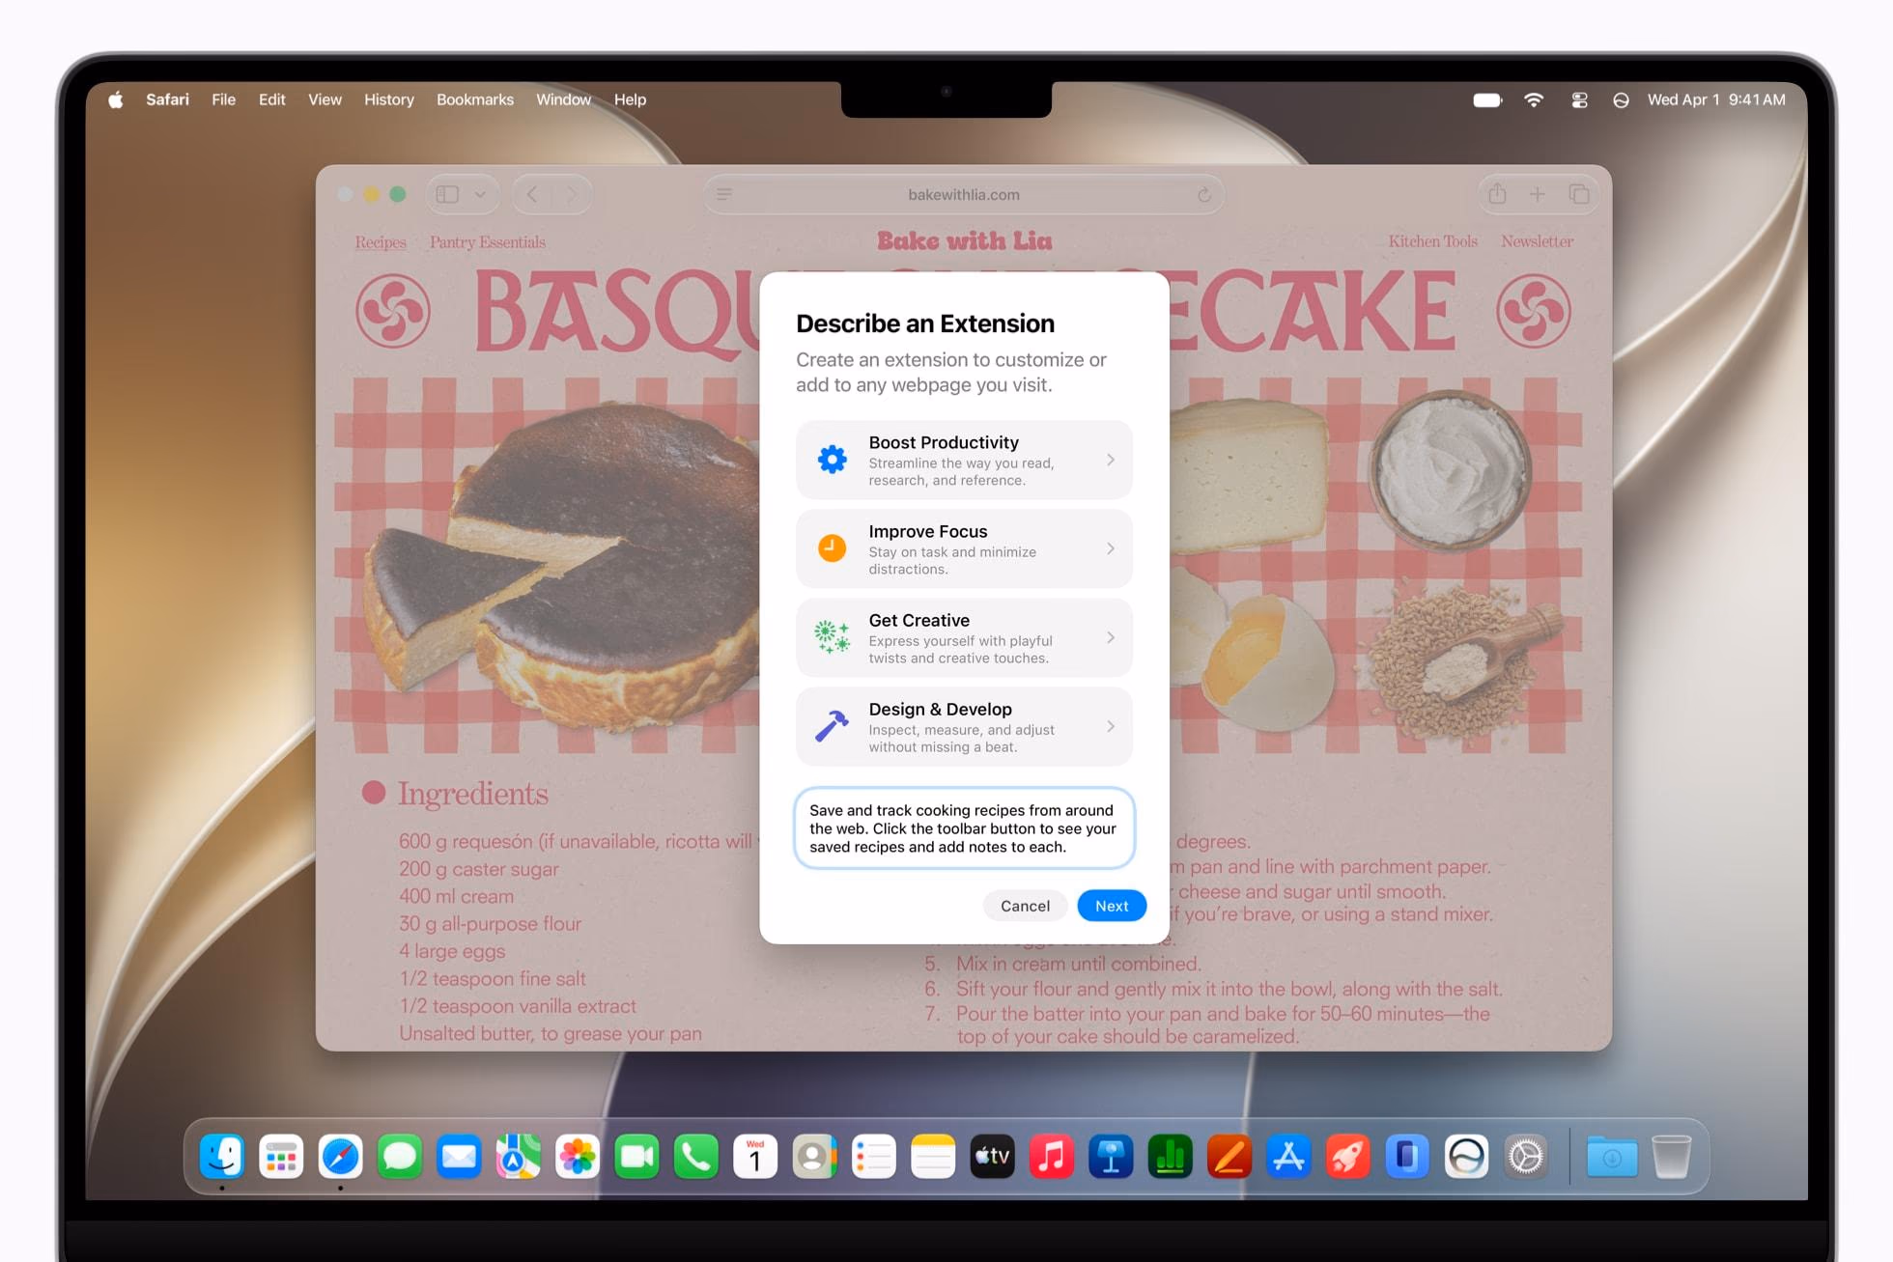Click the Wi-Fi status icon
This screenshot has height=1262, width=1893.
coord(1533,99)
